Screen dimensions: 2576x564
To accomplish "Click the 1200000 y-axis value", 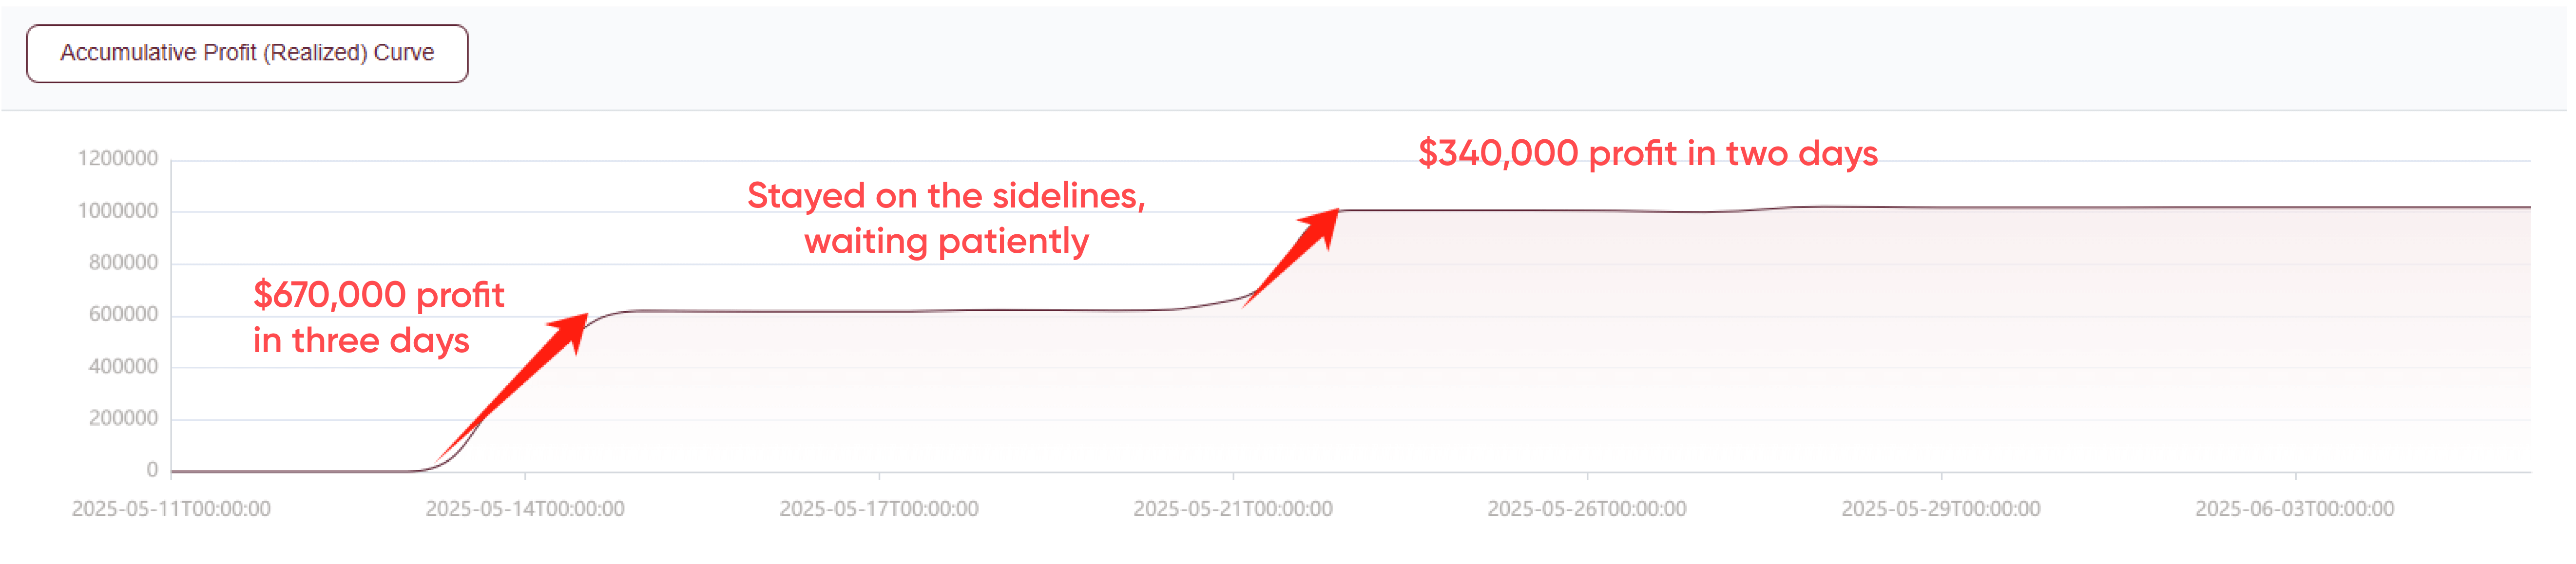I will tap(118, 159).
